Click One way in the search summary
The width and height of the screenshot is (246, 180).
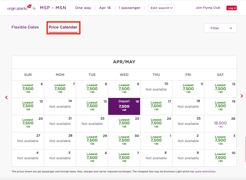83,8
